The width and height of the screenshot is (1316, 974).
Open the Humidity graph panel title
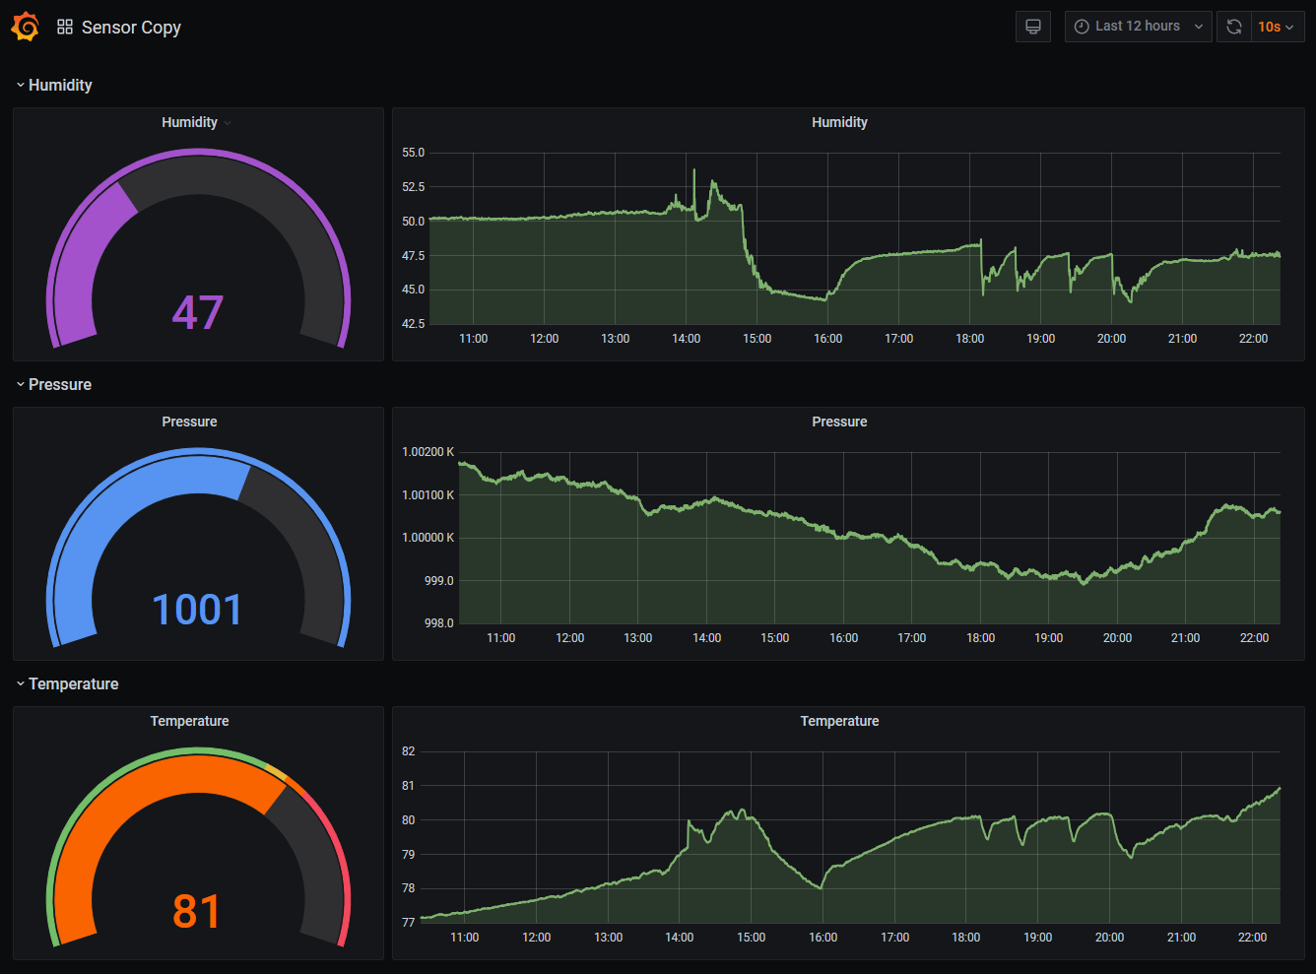pos(839,122)
